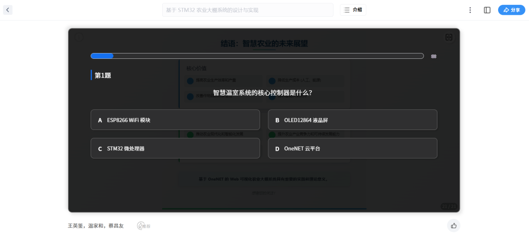Choose option D OneNET 云平台
Viewport: 529px width, 235px height.
[353, 148]
